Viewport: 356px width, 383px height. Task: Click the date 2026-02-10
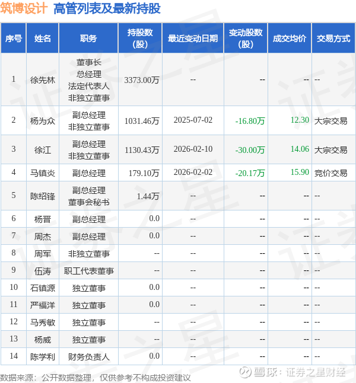click(193, 149)
